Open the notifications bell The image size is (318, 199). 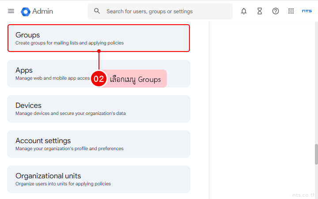pyautogui.click(x=244, y=11)
